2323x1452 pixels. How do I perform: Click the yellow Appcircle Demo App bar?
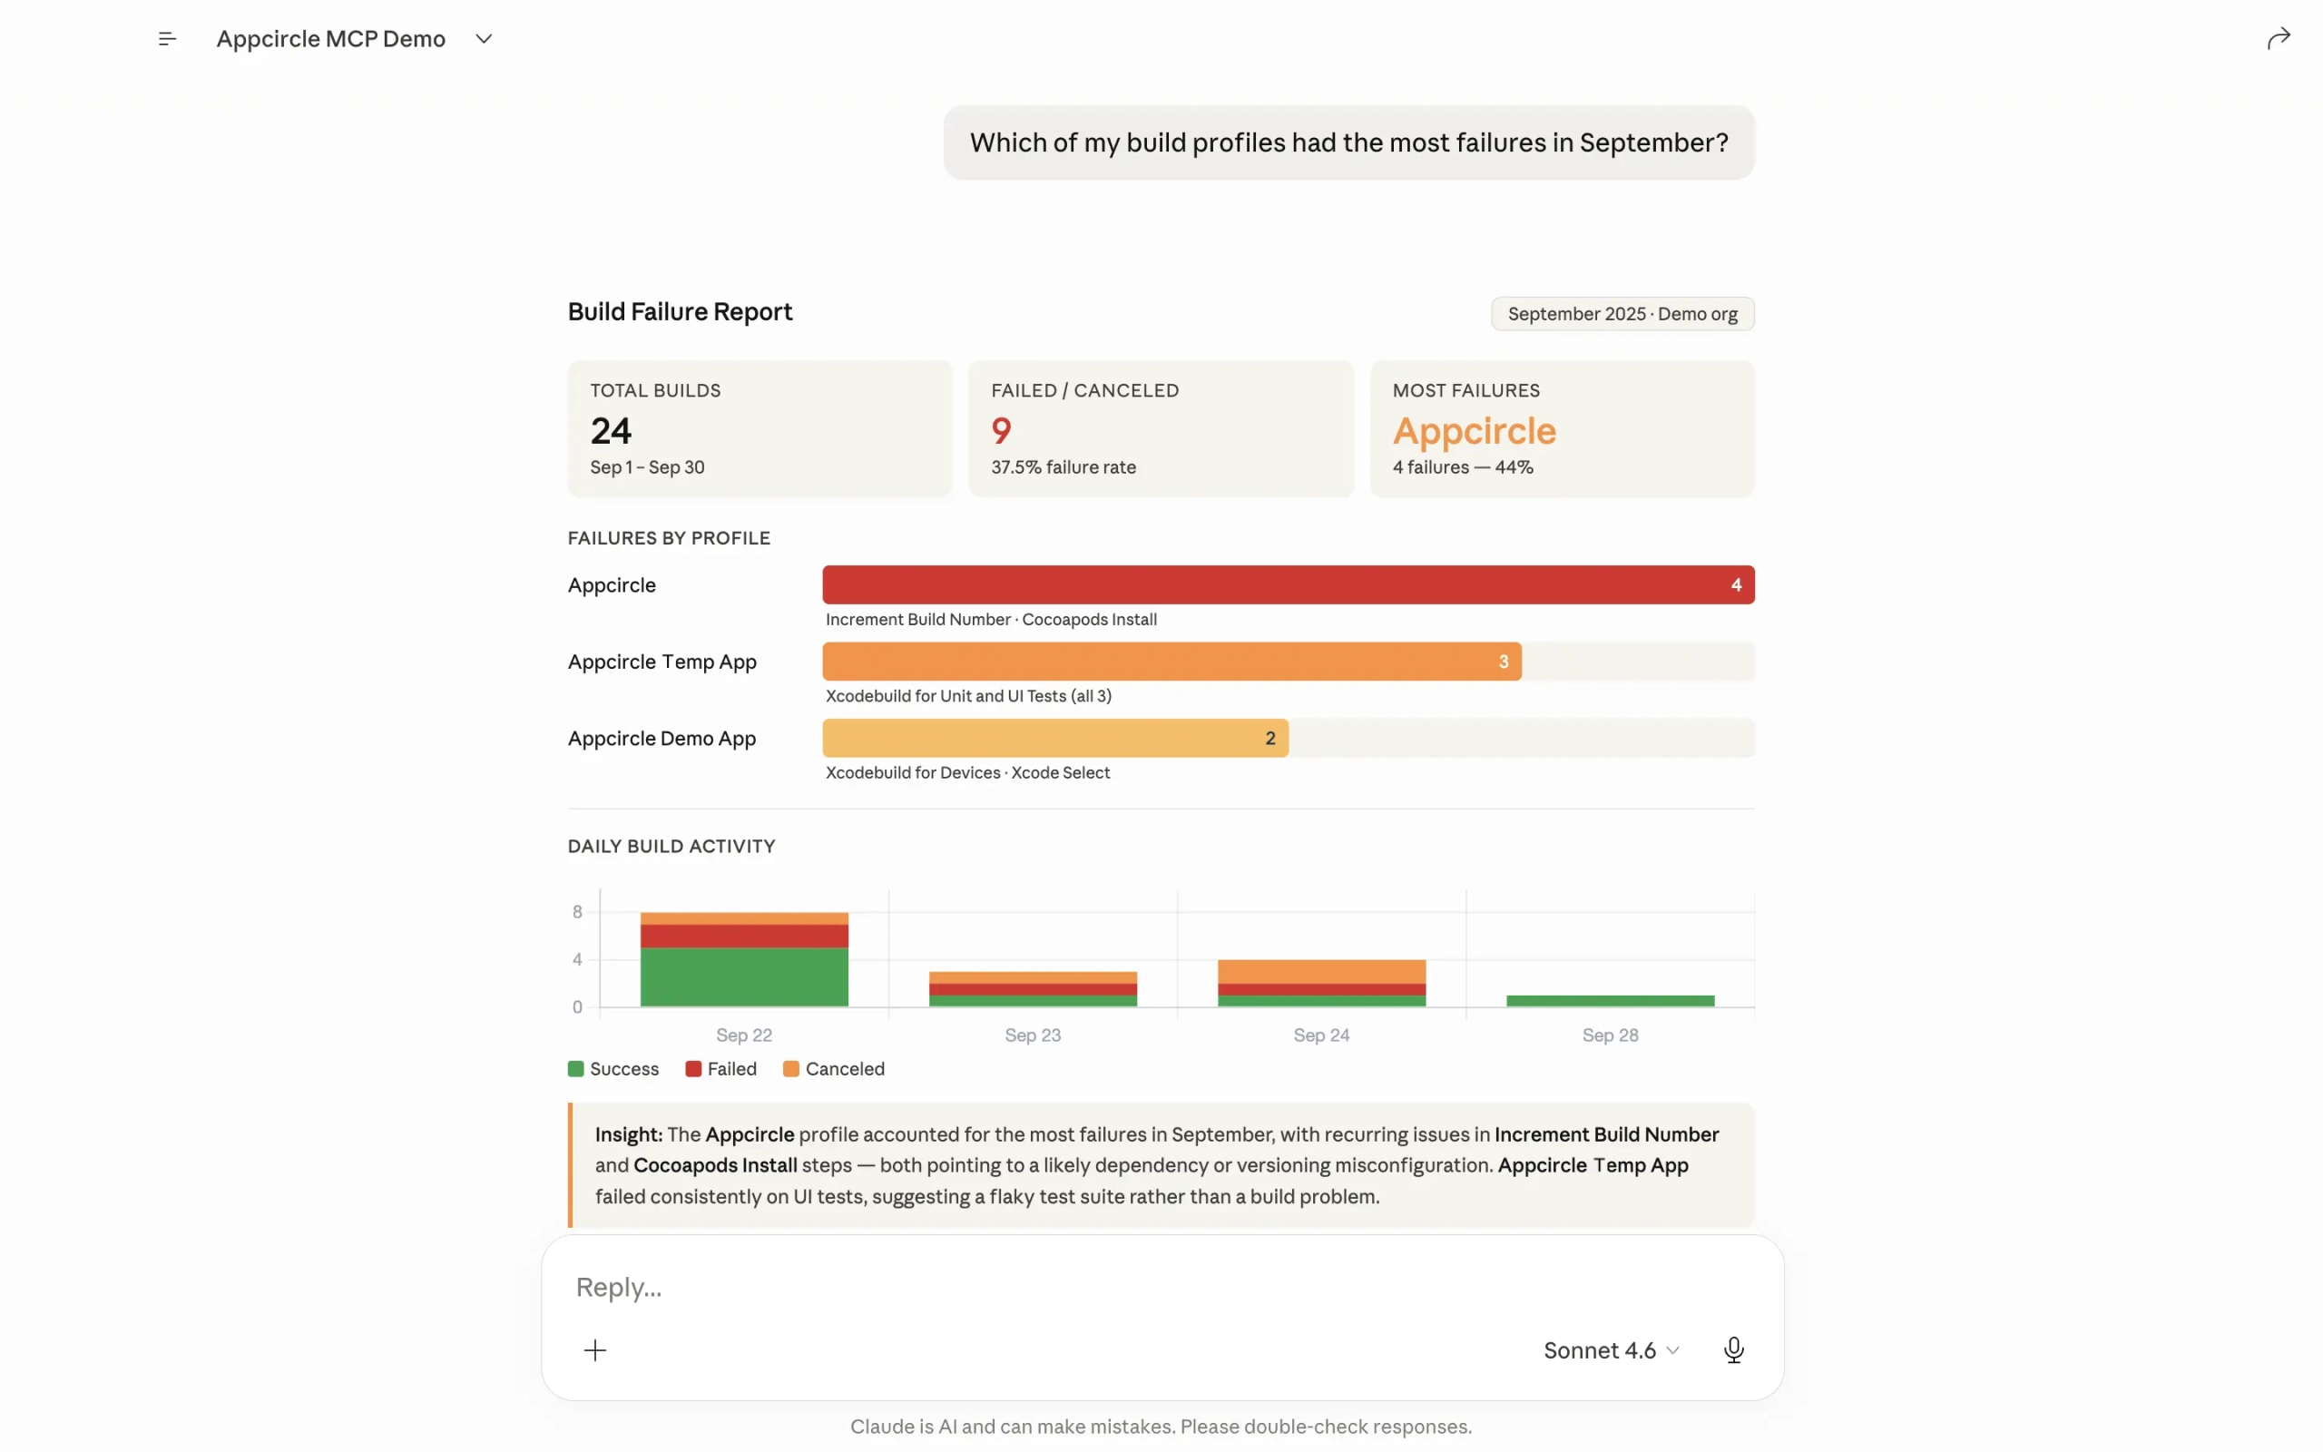point(1055,739)
